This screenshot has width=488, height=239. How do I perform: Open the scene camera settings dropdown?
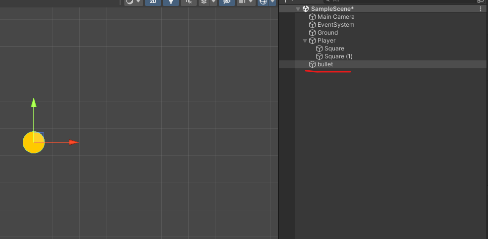246,2
